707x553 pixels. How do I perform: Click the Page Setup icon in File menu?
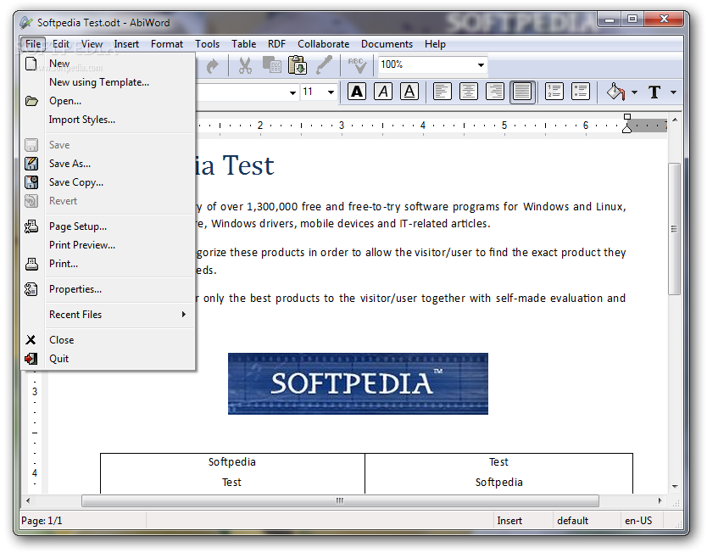coord(31,226)
